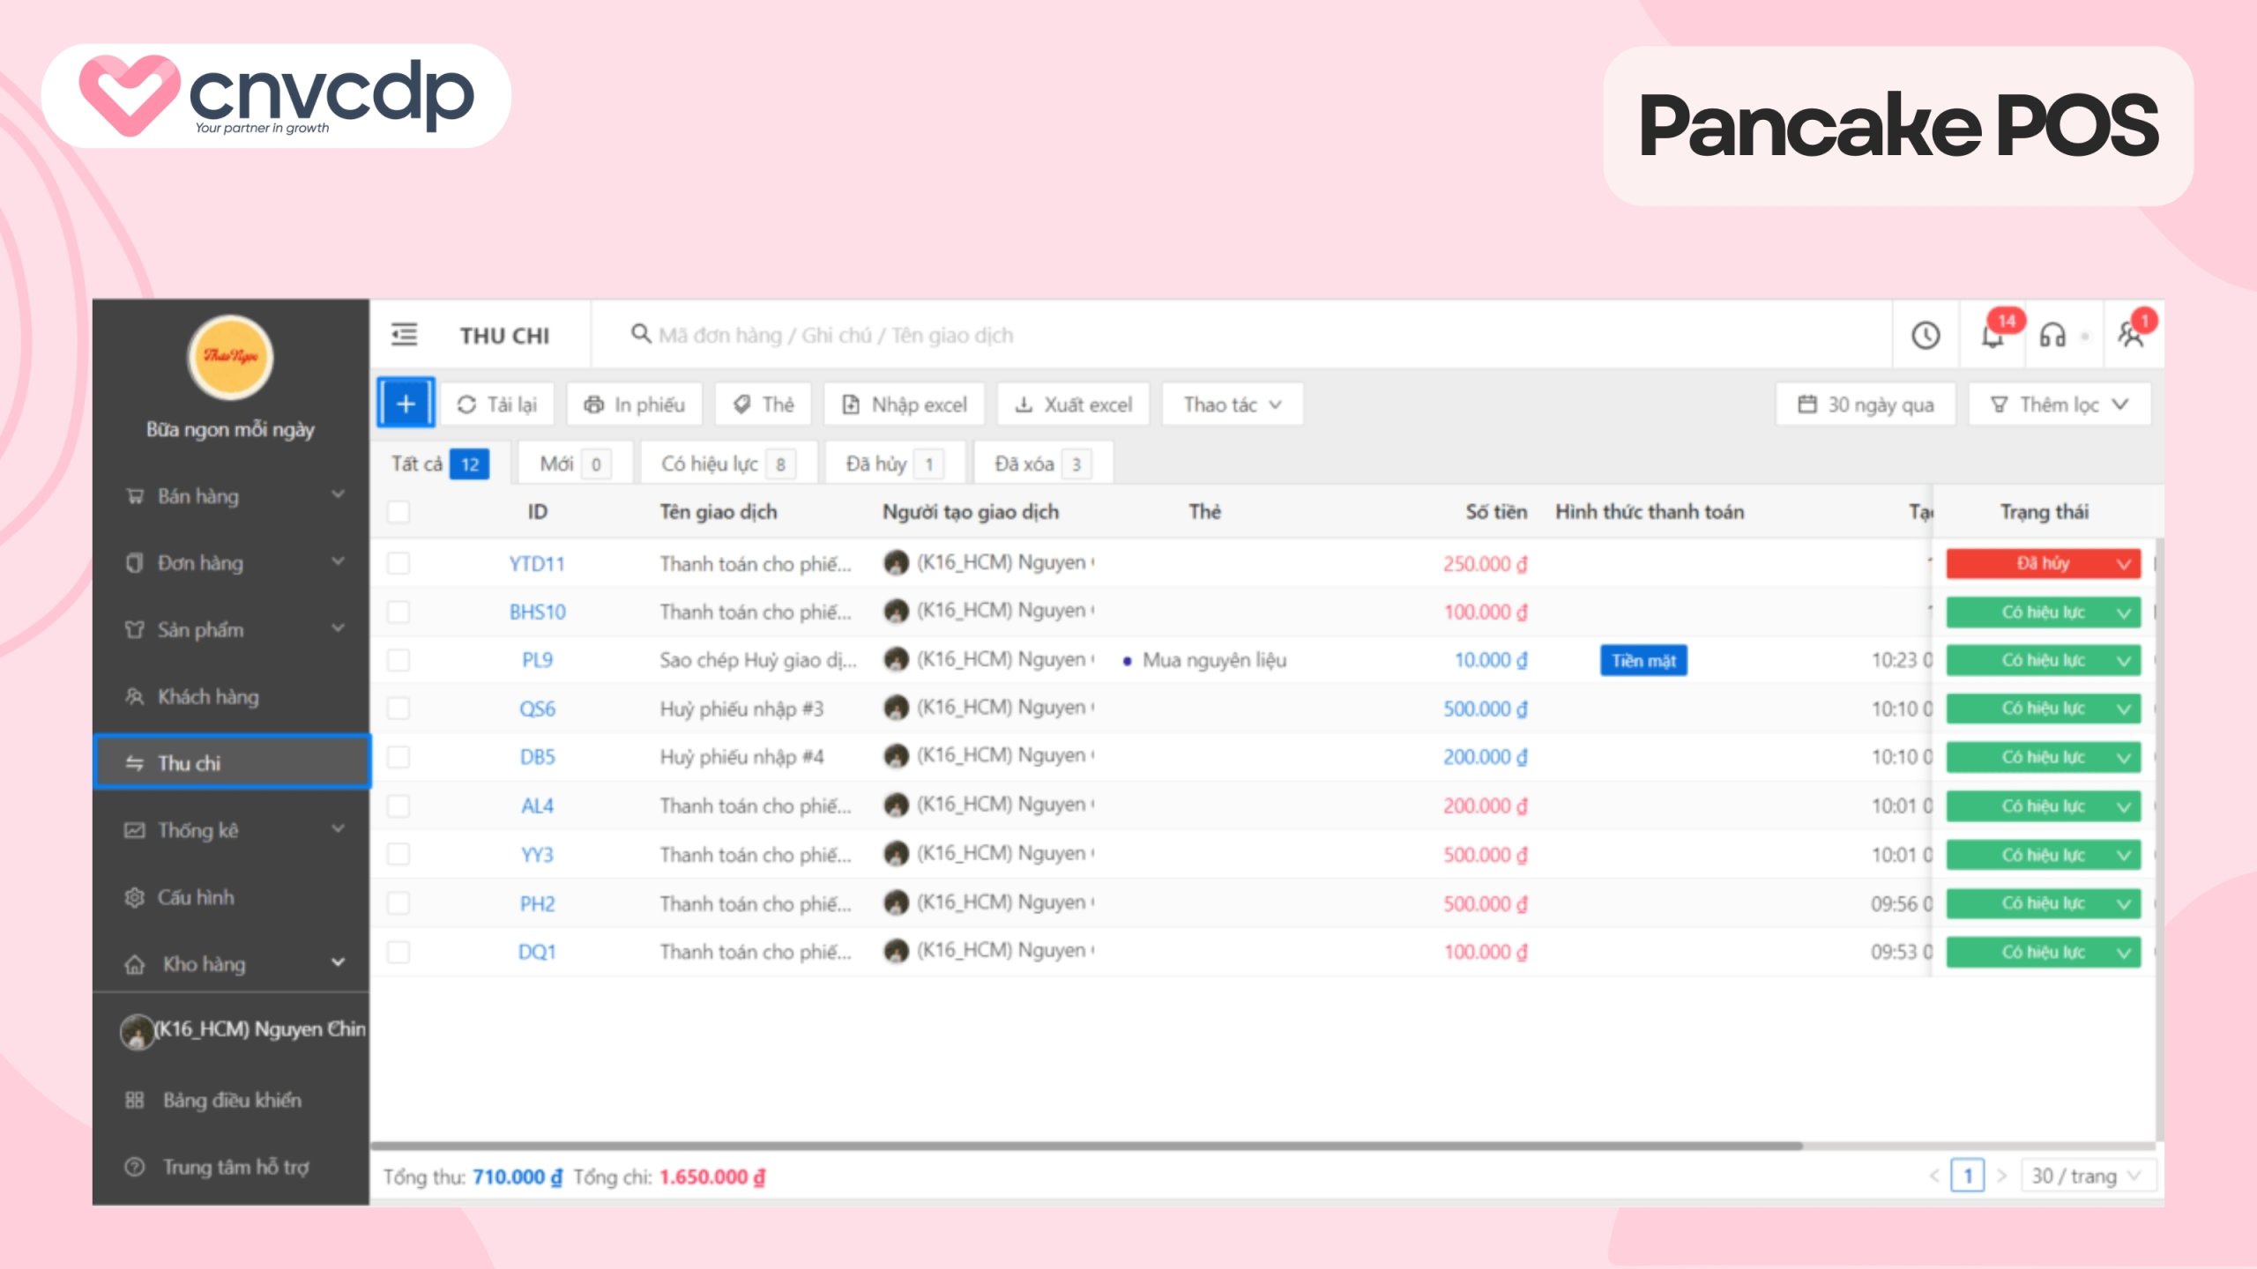The width and height of the screenshot is (2257, 1269).
Task: Collapse sidebar using the menu-fold icon
Action: pos(405,335)
